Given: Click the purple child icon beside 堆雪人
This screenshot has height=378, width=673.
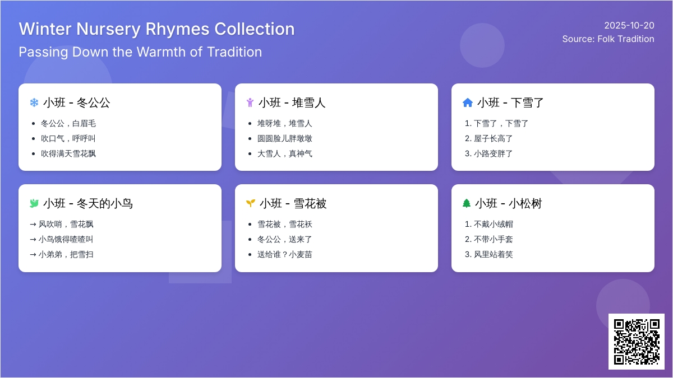Looking at the screenshot, I should (250, 102).
